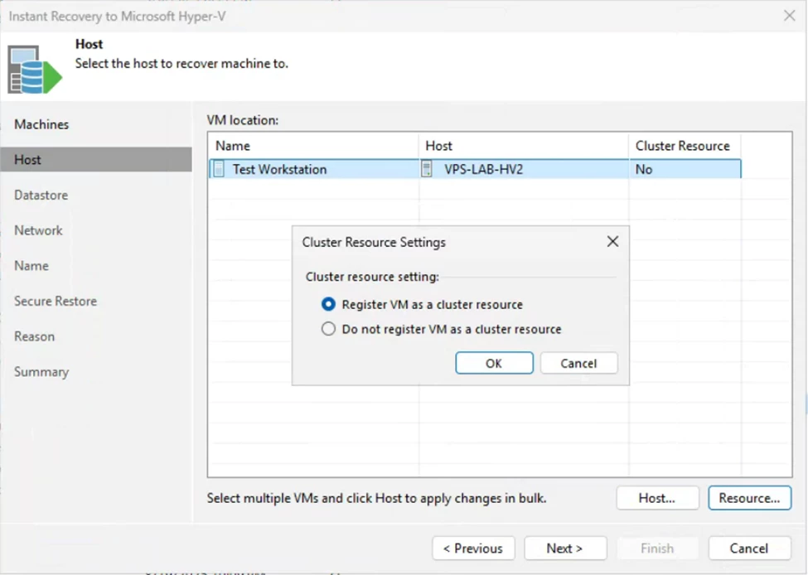
Task: Open the Secure Restore step
Action: (56, 301)
